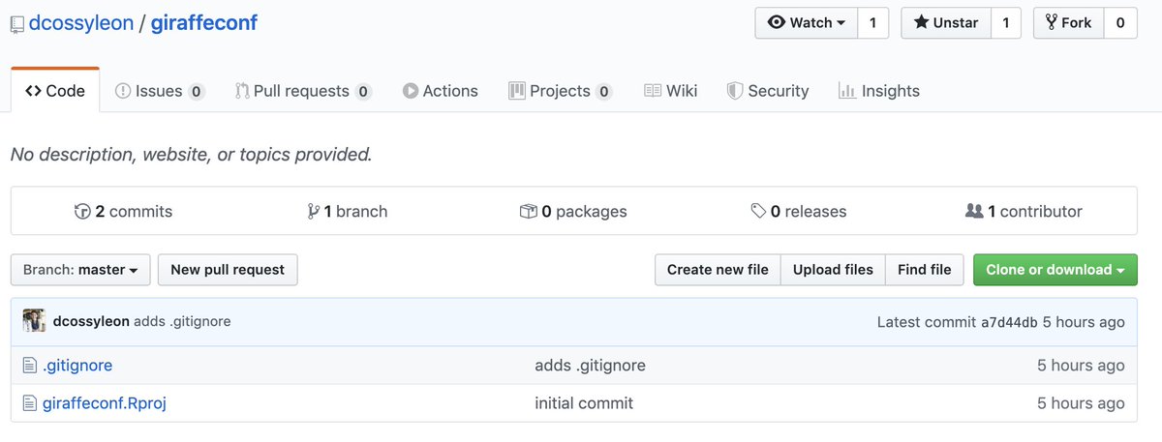Show the 0 releases page
1162x442 pixels.
click(x=798, y=211)
